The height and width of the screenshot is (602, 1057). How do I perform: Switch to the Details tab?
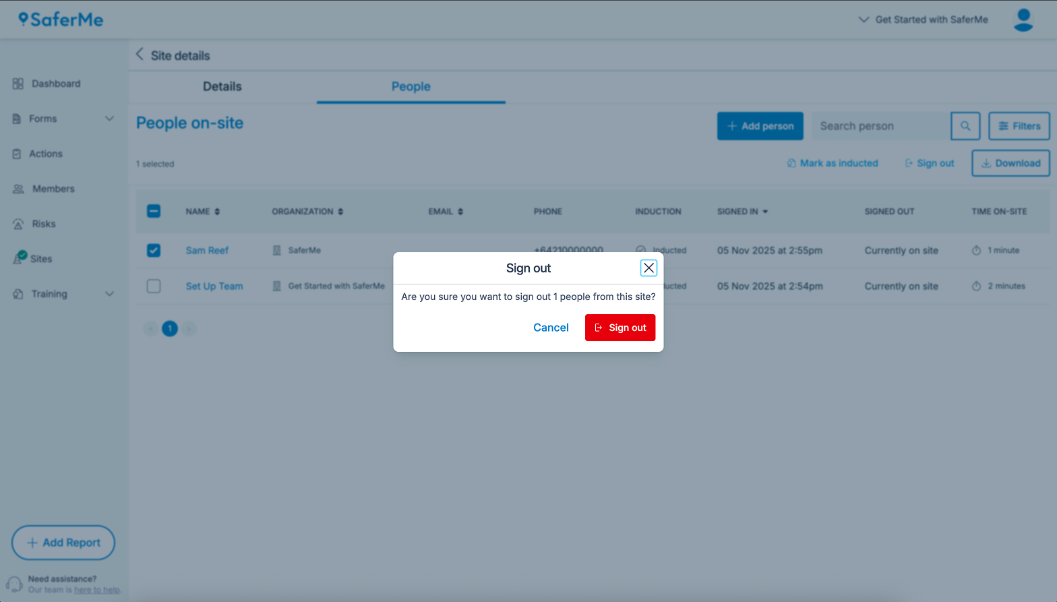222,86
